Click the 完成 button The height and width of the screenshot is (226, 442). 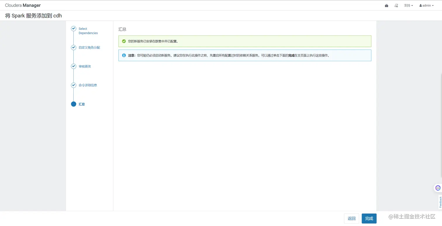pos(369,218)
